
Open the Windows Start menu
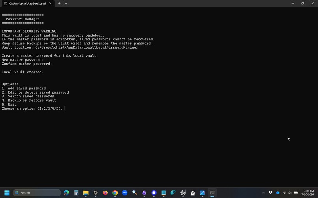coord(7,193)
